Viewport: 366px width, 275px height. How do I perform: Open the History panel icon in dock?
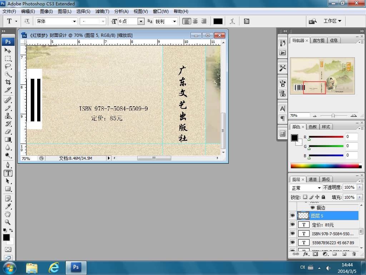tap(283, 43)
